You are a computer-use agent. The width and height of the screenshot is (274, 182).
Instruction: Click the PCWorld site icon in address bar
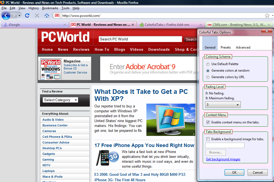pyautogui.click(x=57, y=15)
